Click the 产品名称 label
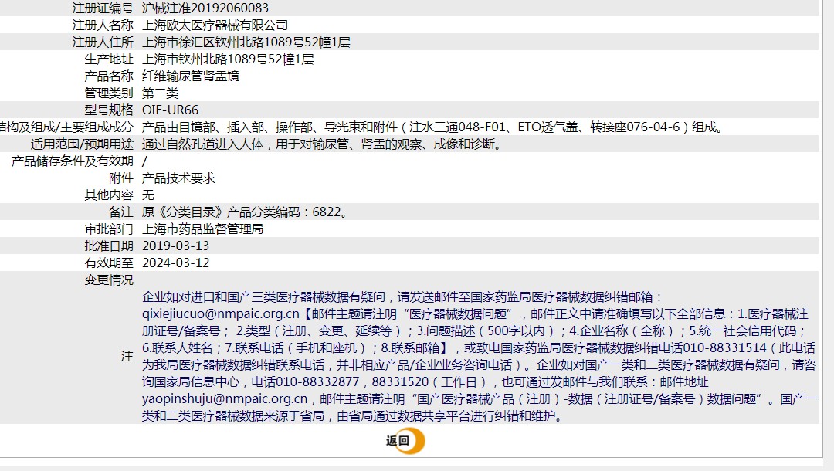834x471 pixels. click(x=109, y=76)
